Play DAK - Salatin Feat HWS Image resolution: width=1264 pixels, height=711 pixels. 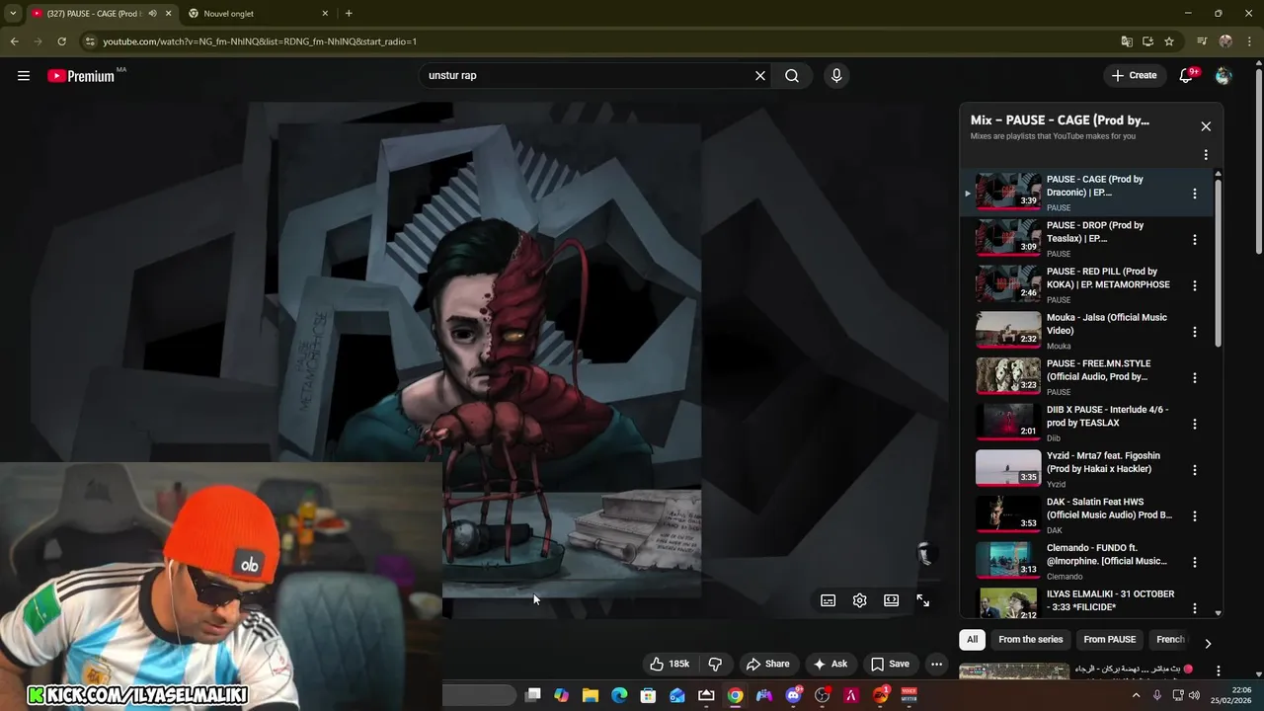click(1086, 515)
